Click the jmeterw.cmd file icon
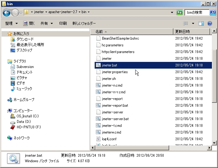 pos(98,132)
